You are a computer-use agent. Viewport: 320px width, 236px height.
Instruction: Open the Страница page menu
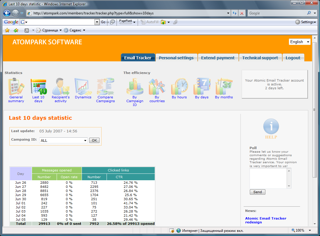click(x=49, y=31)
